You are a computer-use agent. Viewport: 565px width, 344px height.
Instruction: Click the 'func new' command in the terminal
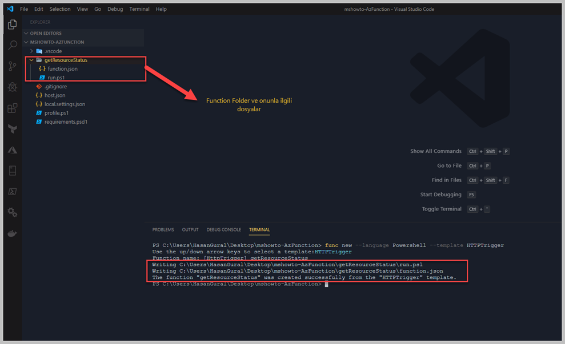click(x=338, y=245)
